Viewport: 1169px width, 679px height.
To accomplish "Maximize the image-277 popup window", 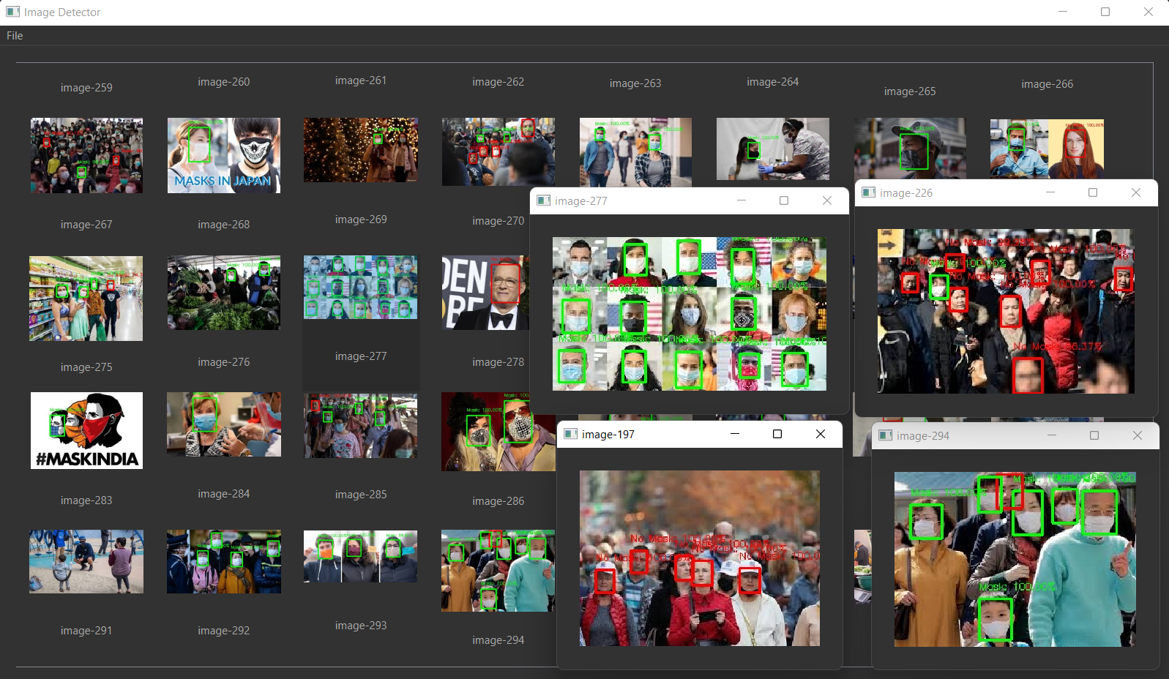I will click(x=784, y=200).
